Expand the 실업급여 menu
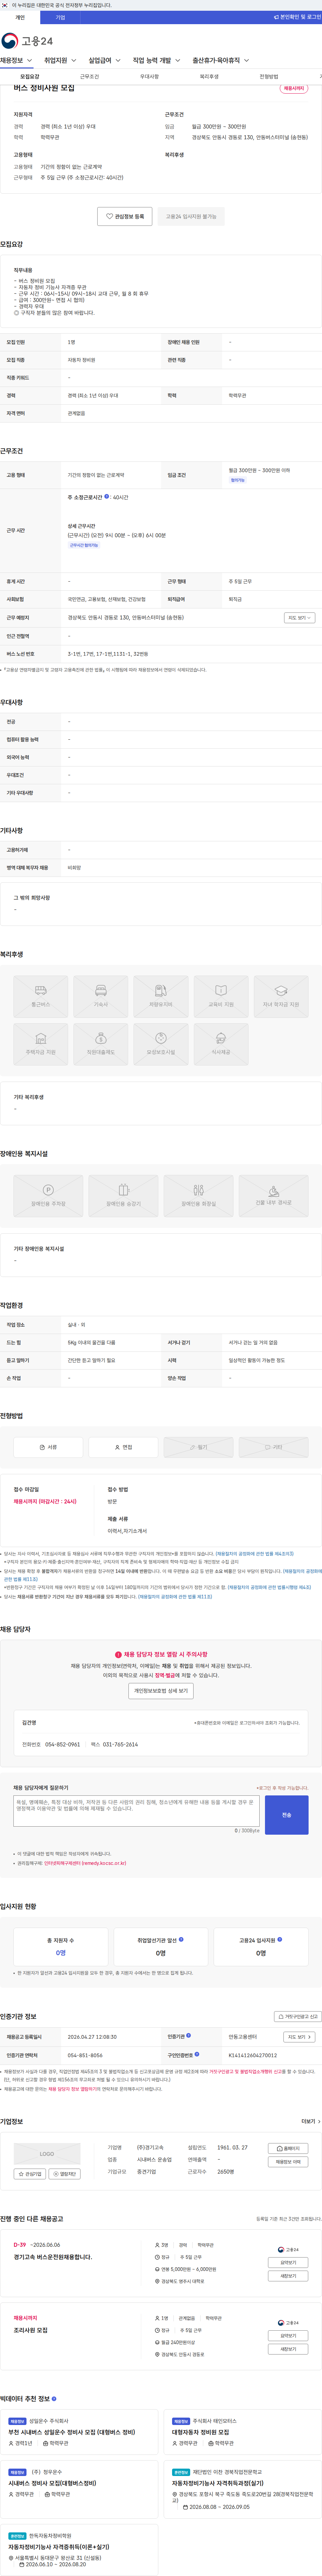The width and height of the screenshot is (322, 2576). tap(104, 60)
